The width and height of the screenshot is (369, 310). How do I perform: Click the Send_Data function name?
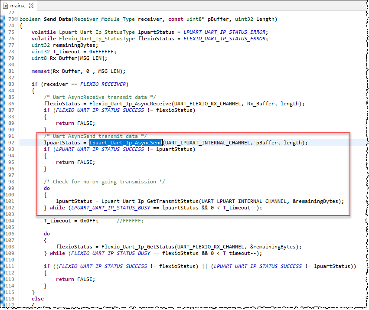(57, 19)
